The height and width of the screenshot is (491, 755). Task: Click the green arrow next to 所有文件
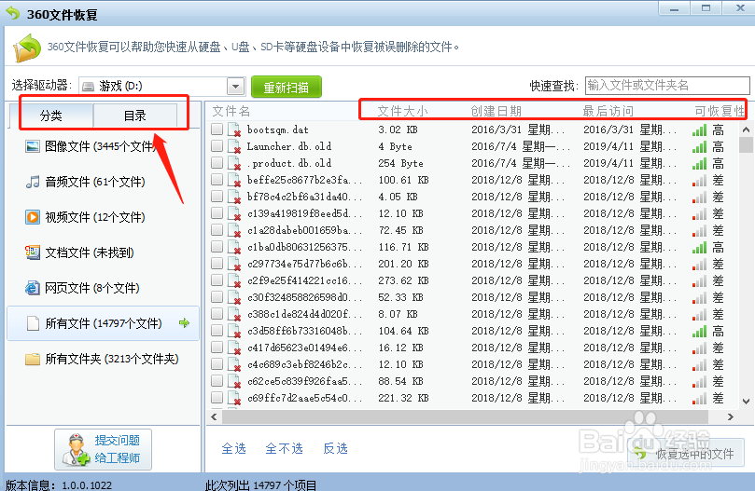pyautogui.click(x=184, y=322)
